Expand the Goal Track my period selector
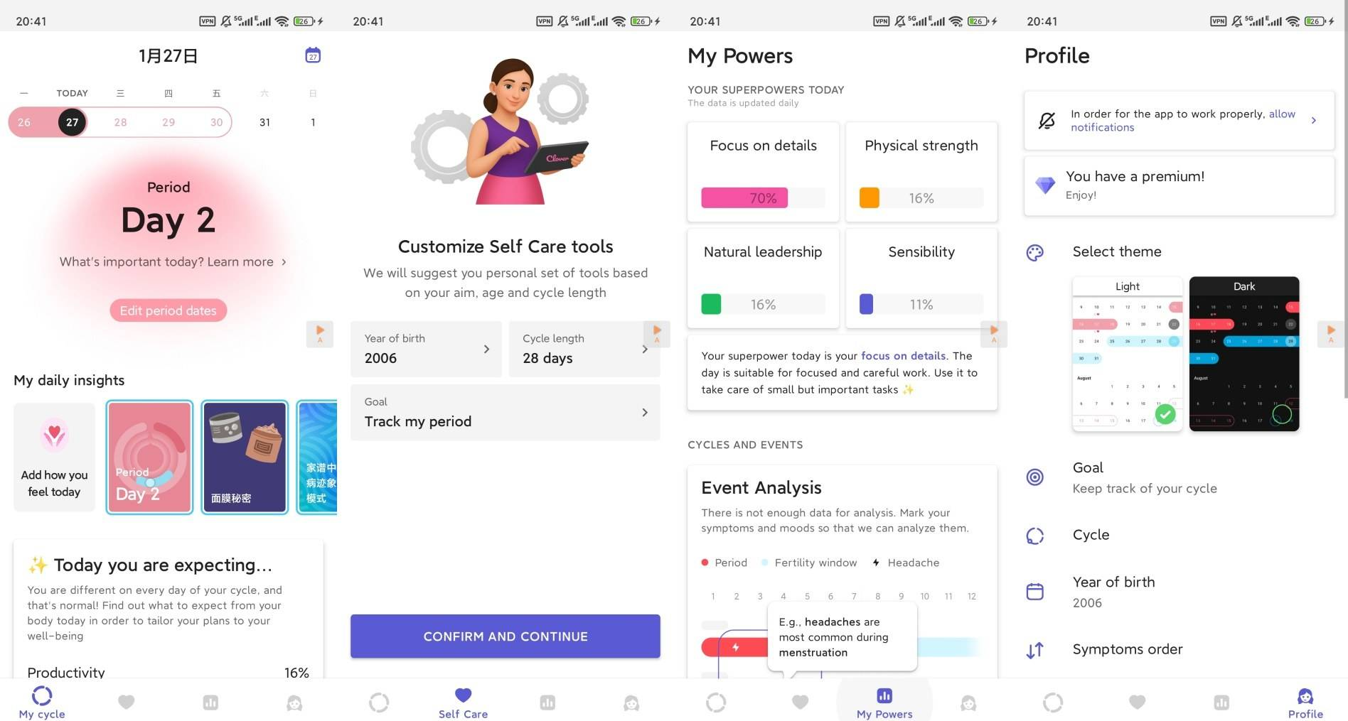 click(x=505, y=413)
